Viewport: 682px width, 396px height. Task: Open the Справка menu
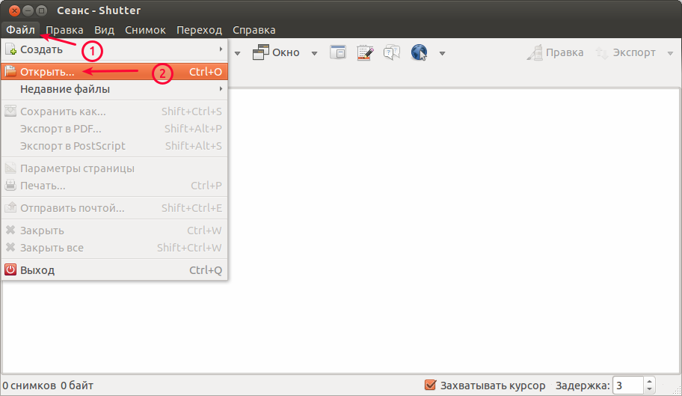(254, 30)
